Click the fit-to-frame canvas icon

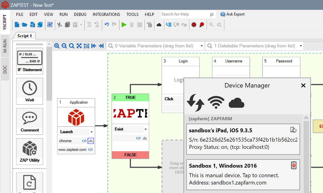point(86,46)
